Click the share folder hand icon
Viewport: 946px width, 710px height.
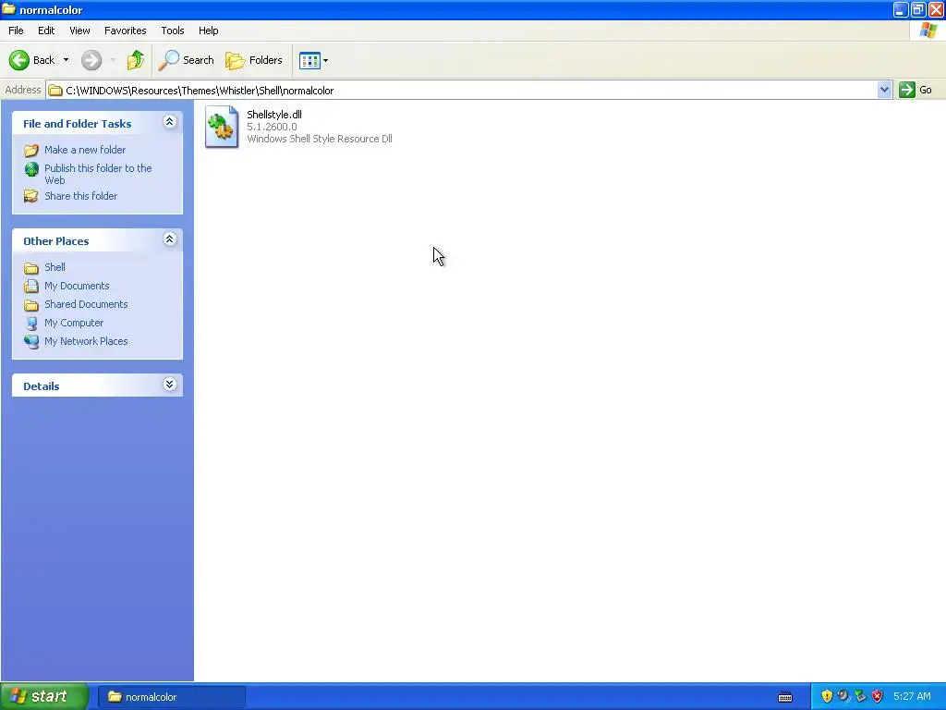31,196
